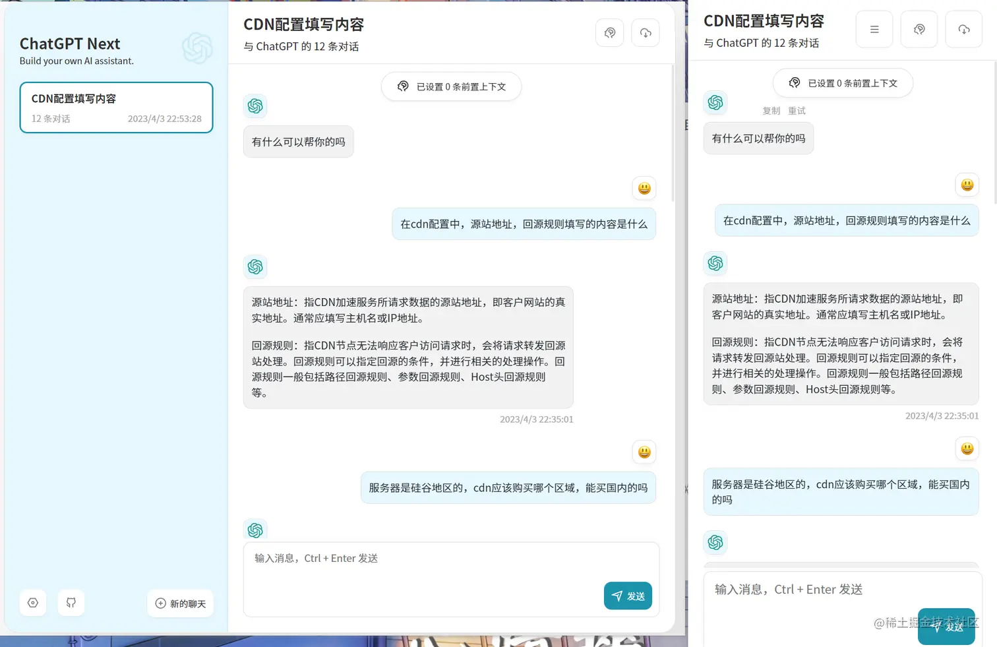
Task: Start a new chat with 新的聊天 button
Action: [x=180, y=603]
